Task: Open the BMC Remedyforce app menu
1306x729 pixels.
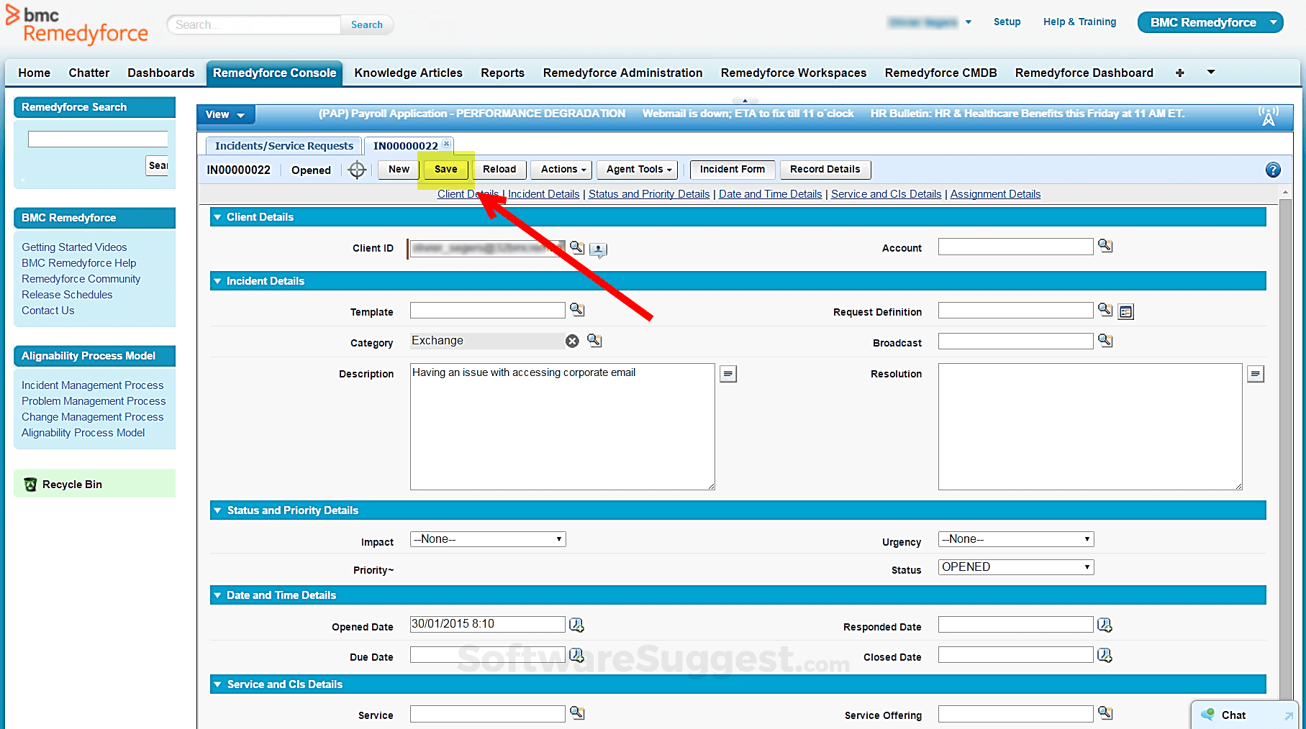Action: [x=1210, y=22]
